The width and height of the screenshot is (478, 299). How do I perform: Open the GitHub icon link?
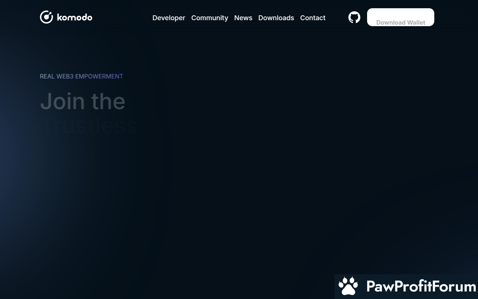354,17
